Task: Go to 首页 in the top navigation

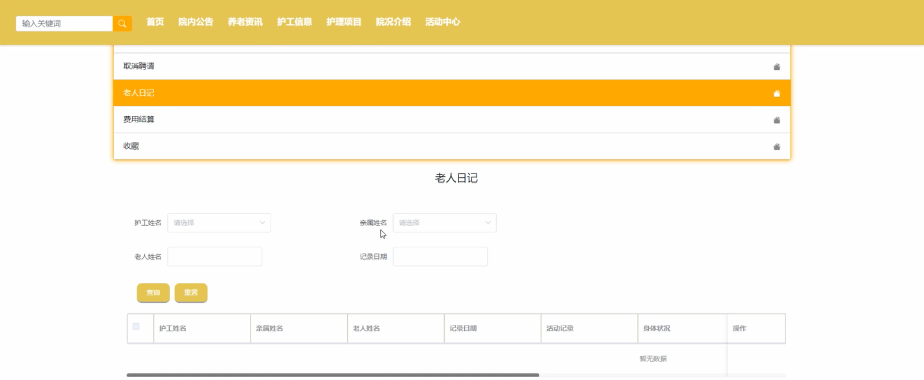Action: pos(155,22)
